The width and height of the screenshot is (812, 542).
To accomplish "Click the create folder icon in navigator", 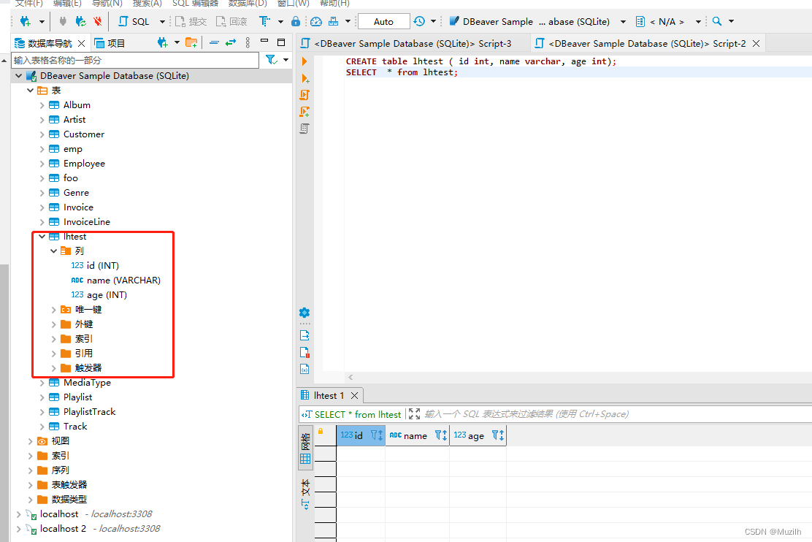I will click(x=191, y=42).
